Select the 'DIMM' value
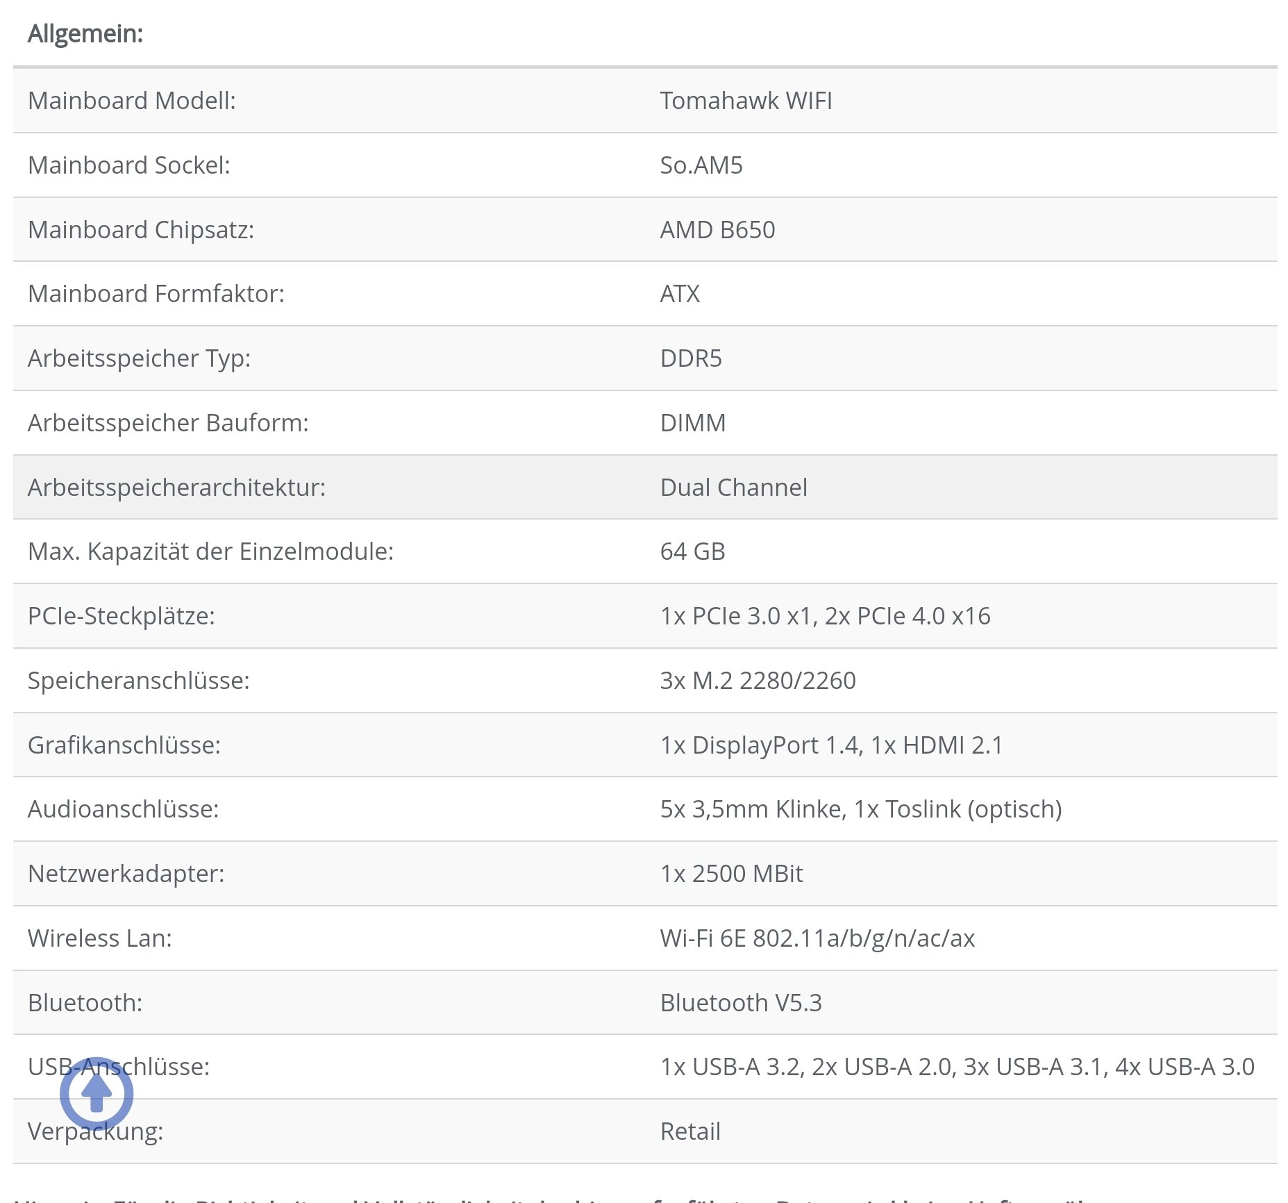The height and width of the screenshot is (1203, 1288). [693, 423]
